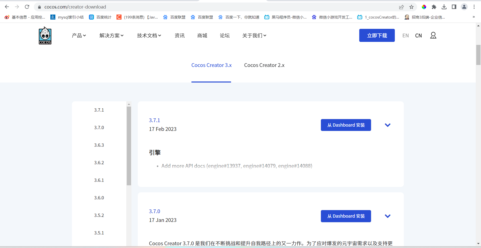Viewport: 481px width, 248px height.
Task: Click the Cocos logo icon
Action: coord(45,36)
